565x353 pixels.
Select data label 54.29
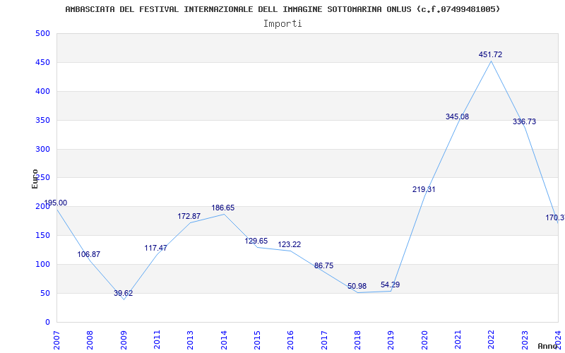(391, 285)
